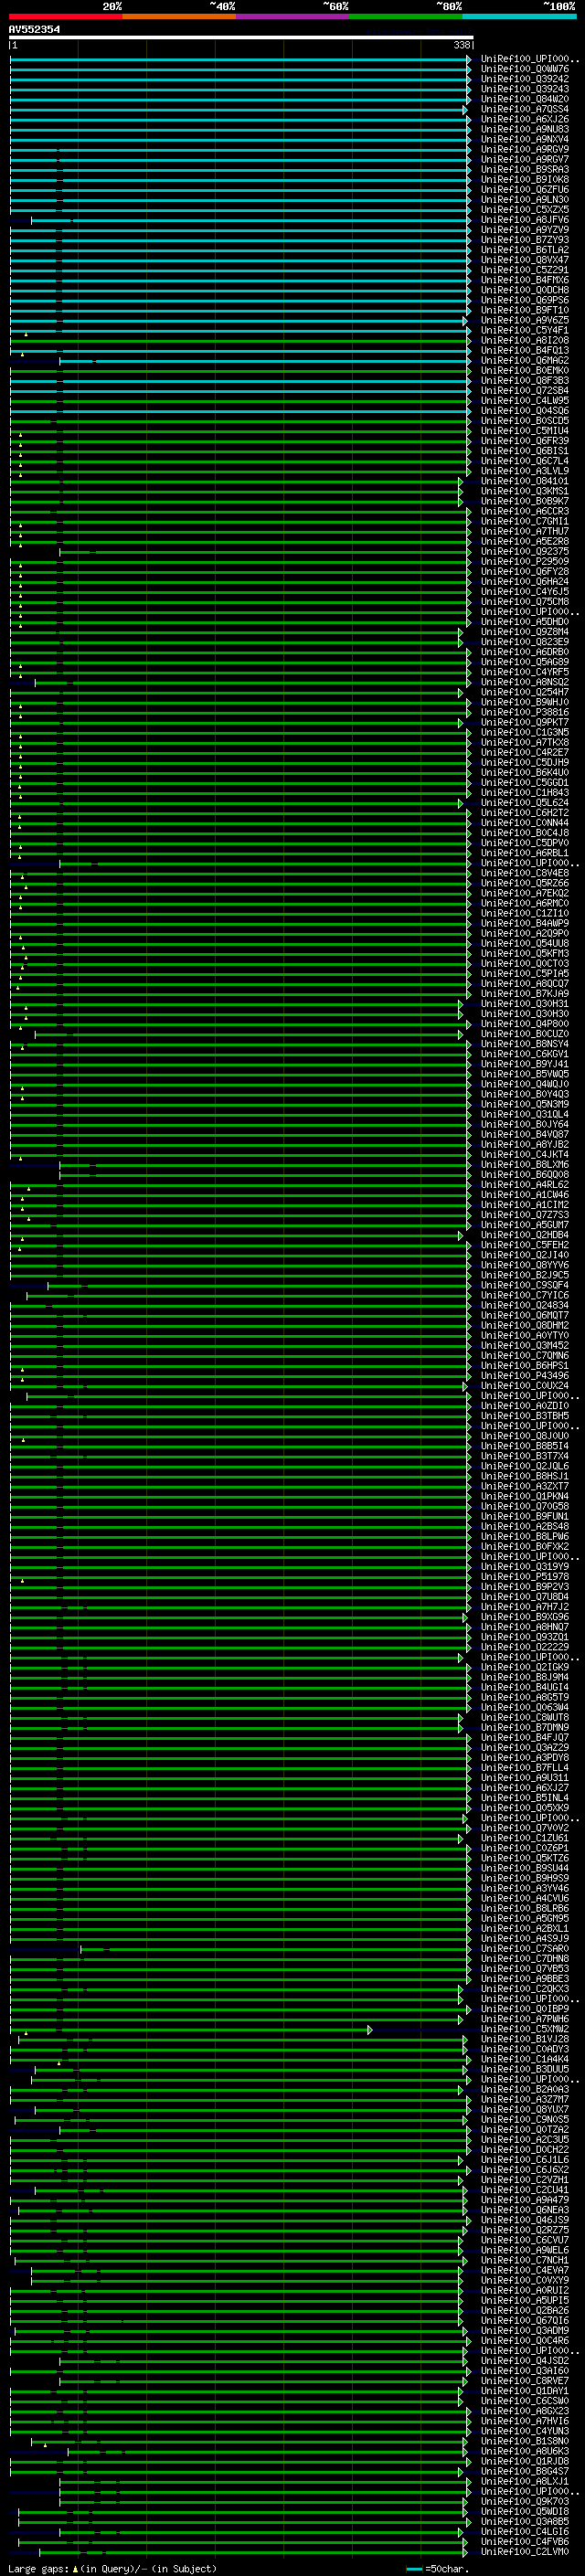The width and height of the screenshot is (585, 2576).
Task: Click the UniRef100_Q04SQ6 label
Action: 525,411
